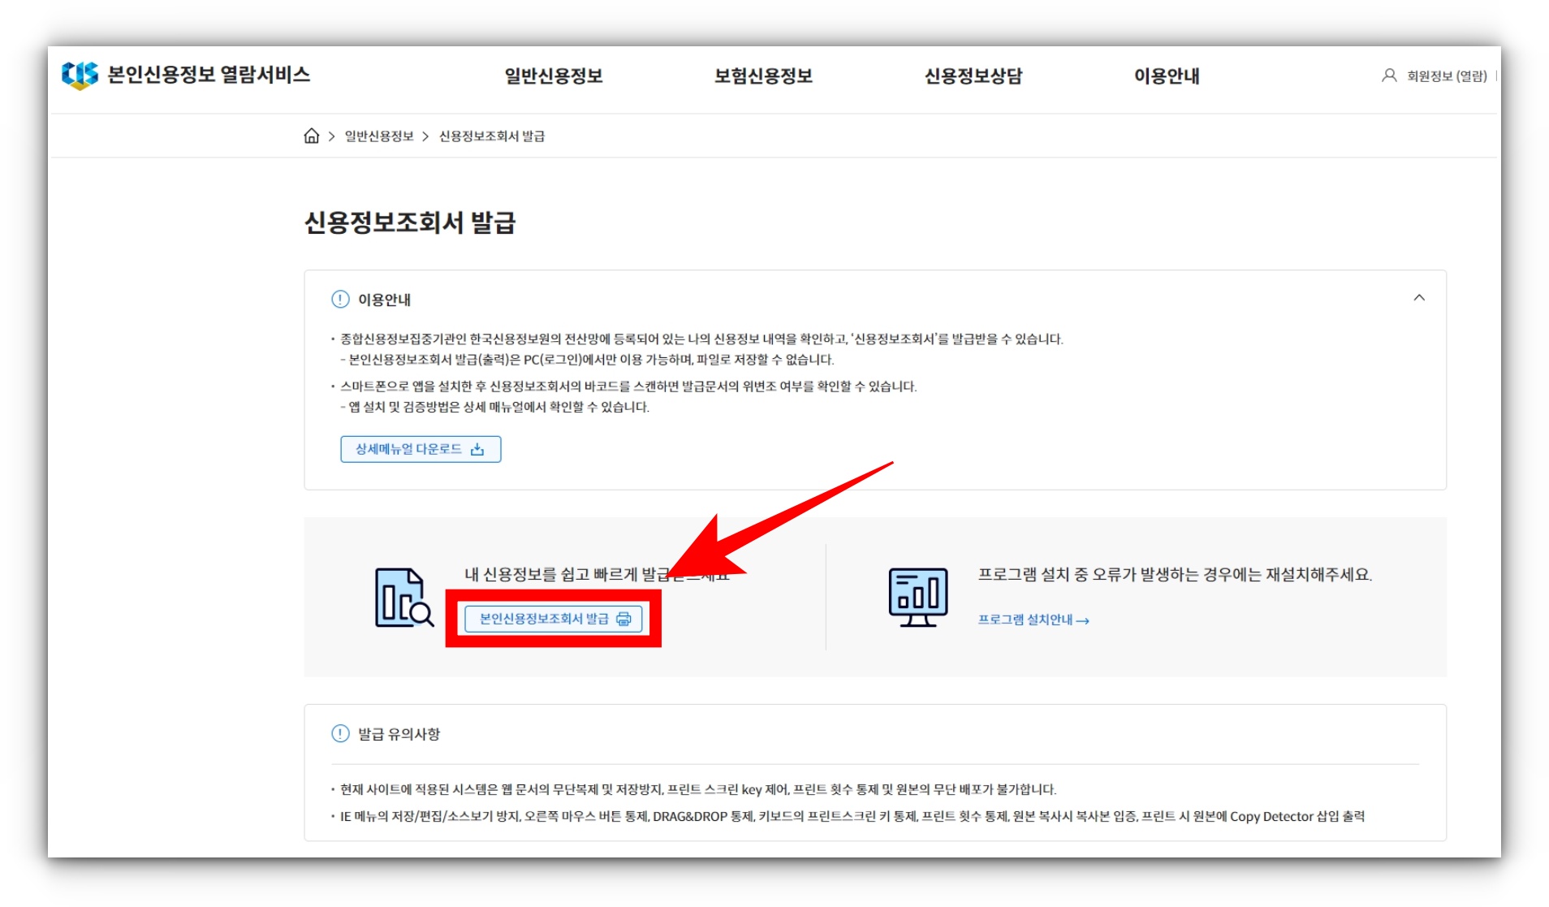Open the home breadcrumb icon
Image resolution: width=1549 pixels, height=907 pixels.
pos(313,136)
